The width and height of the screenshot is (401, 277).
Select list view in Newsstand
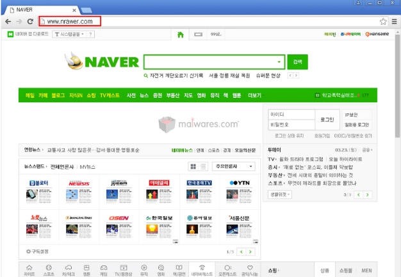tap(203, 166)
